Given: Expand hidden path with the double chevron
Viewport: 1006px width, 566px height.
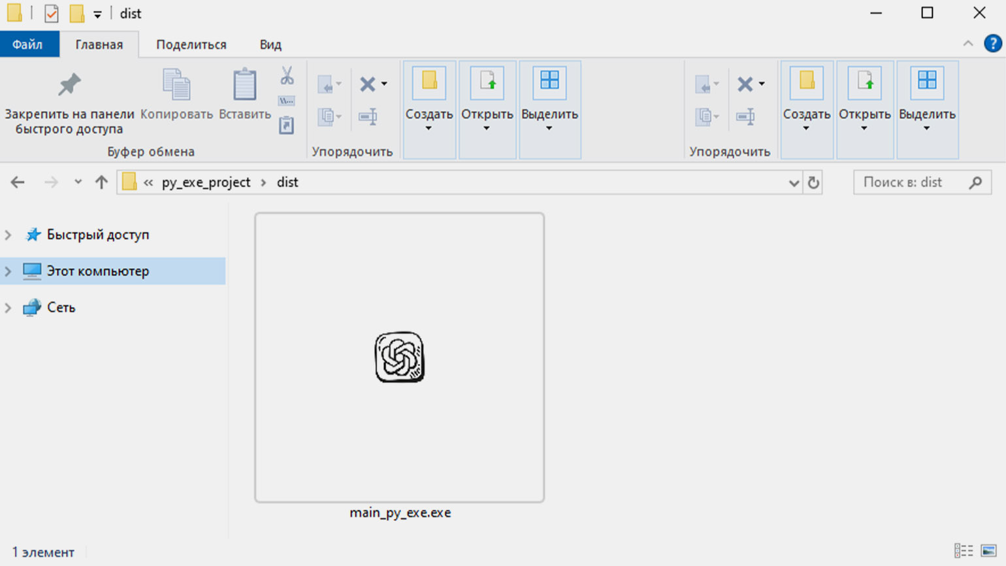Looking at the screenshot, I should [x=148, y=182].
